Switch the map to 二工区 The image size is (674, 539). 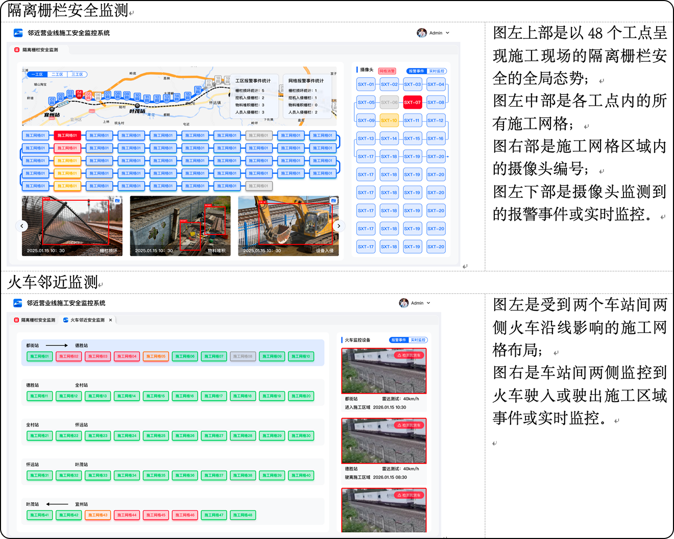coord(57,75)
